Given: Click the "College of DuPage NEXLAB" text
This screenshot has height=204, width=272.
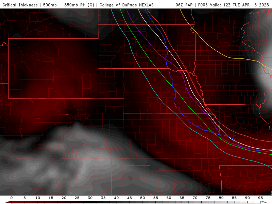Looking at the screenshot, I should (126, 5).
